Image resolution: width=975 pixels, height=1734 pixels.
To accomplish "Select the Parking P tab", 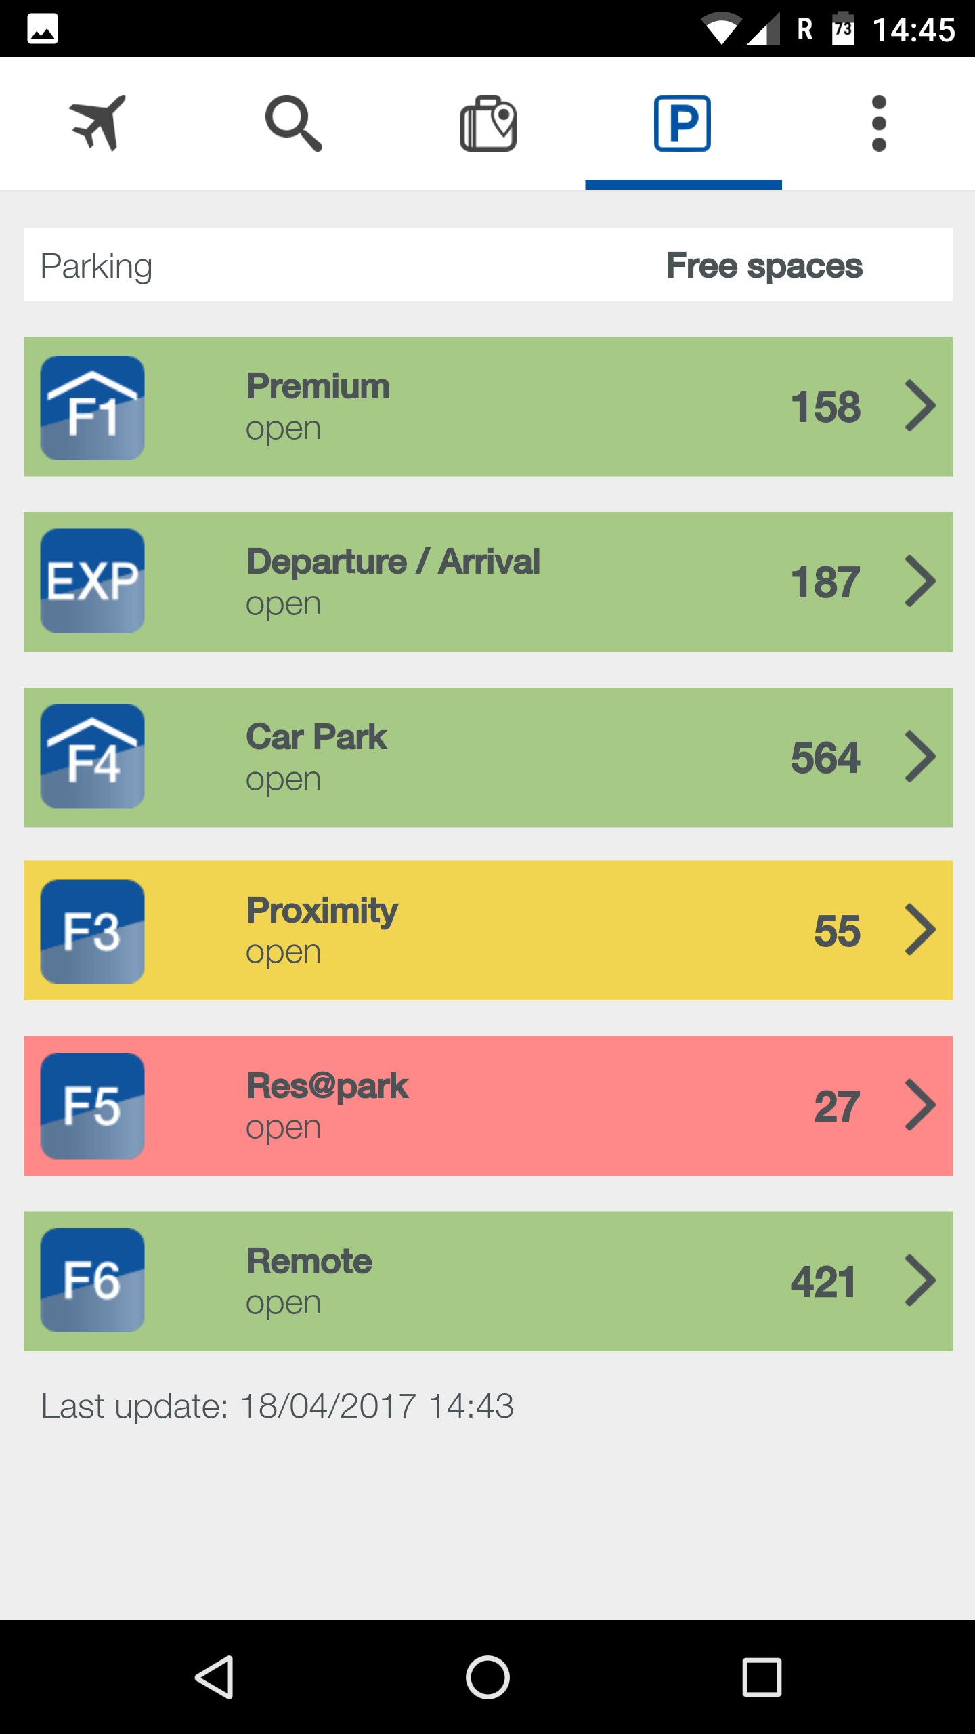I will [x=682, y=123].
